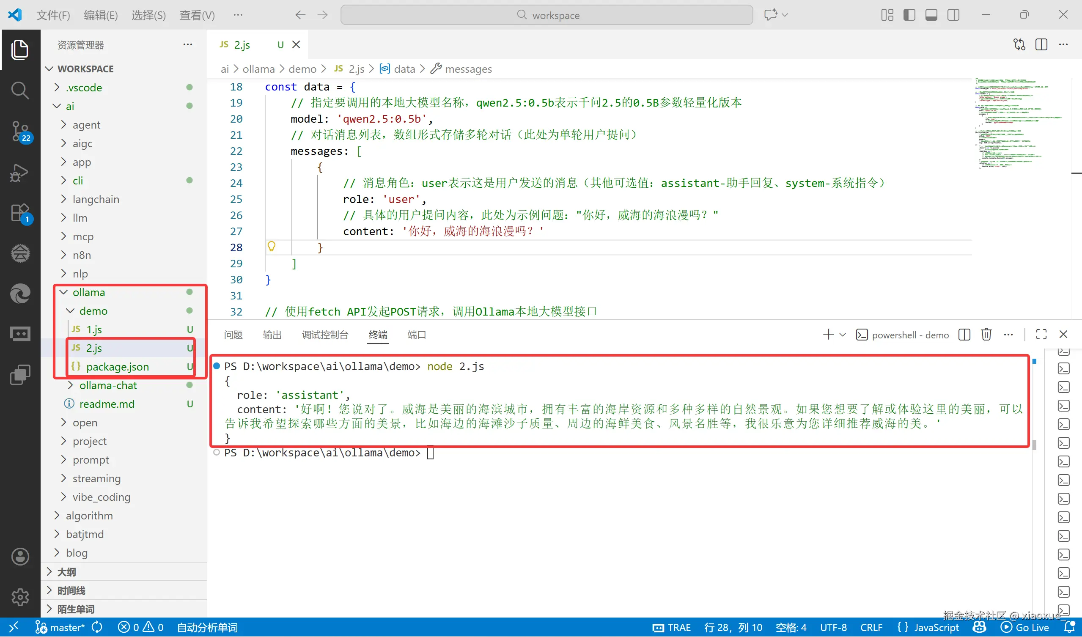Viewport: 1082px width, 637px height.
Task: Delete the powershell terminal with the trash icon
Action: [986, 335]
